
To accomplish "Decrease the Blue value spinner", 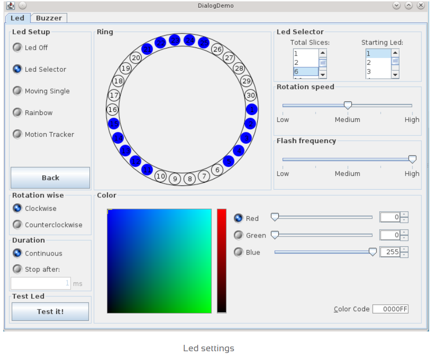I will (x=404, y=255).
